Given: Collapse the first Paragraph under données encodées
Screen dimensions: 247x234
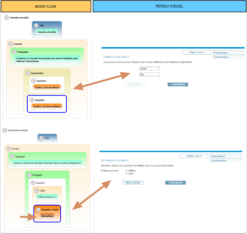Looking at the screenshot, I should tap(14, 52).
